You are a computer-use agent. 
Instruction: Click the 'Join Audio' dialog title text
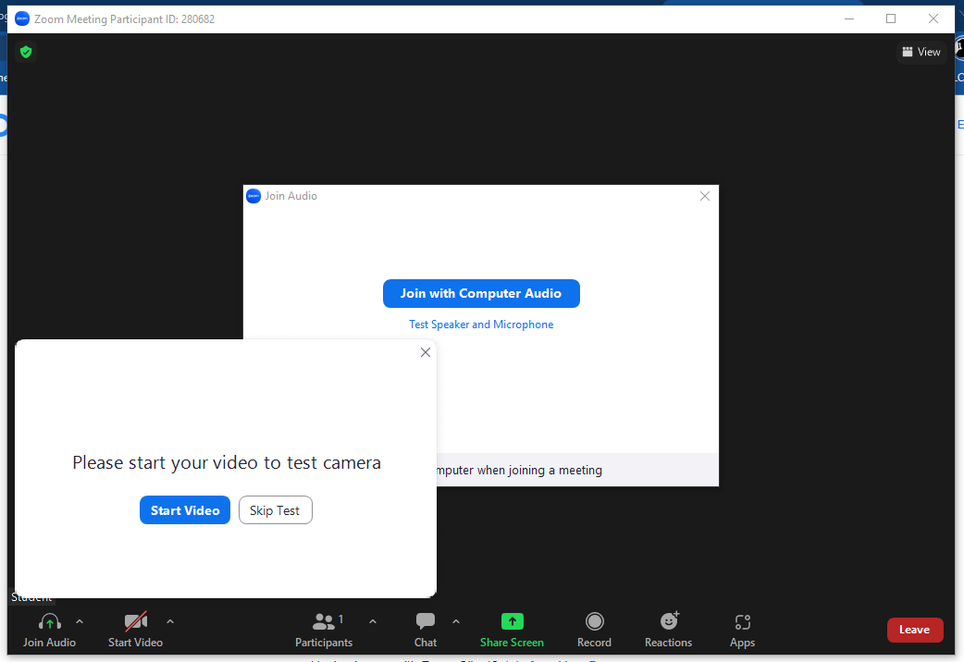(290, 196)
